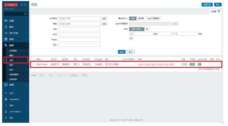Open 自动发现 in the 配置 submenu

[13, 79]
